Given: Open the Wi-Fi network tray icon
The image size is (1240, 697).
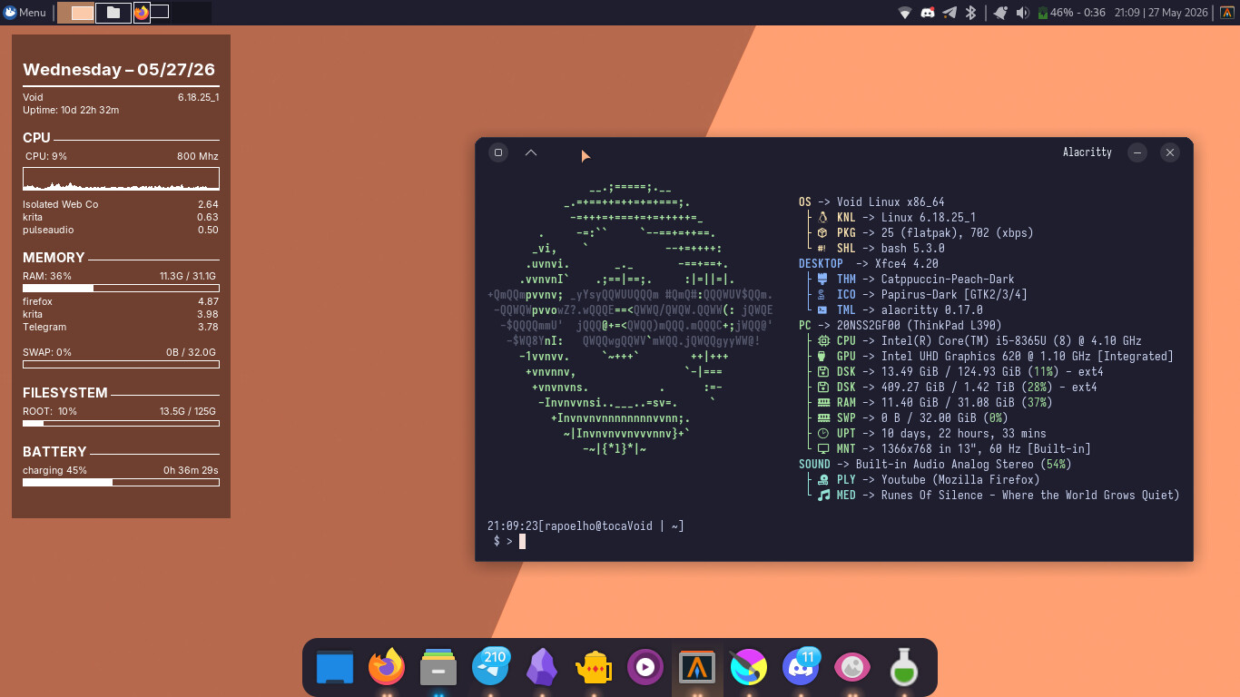Looking at the screenshot, I should [x=905, y=13].
